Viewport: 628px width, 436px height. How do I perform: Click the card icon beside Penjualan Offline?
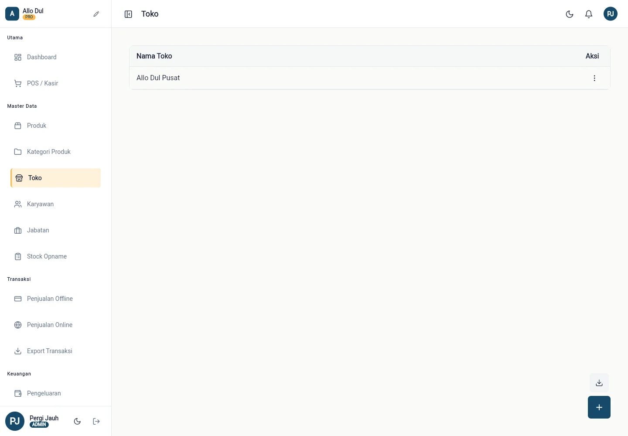18,299
